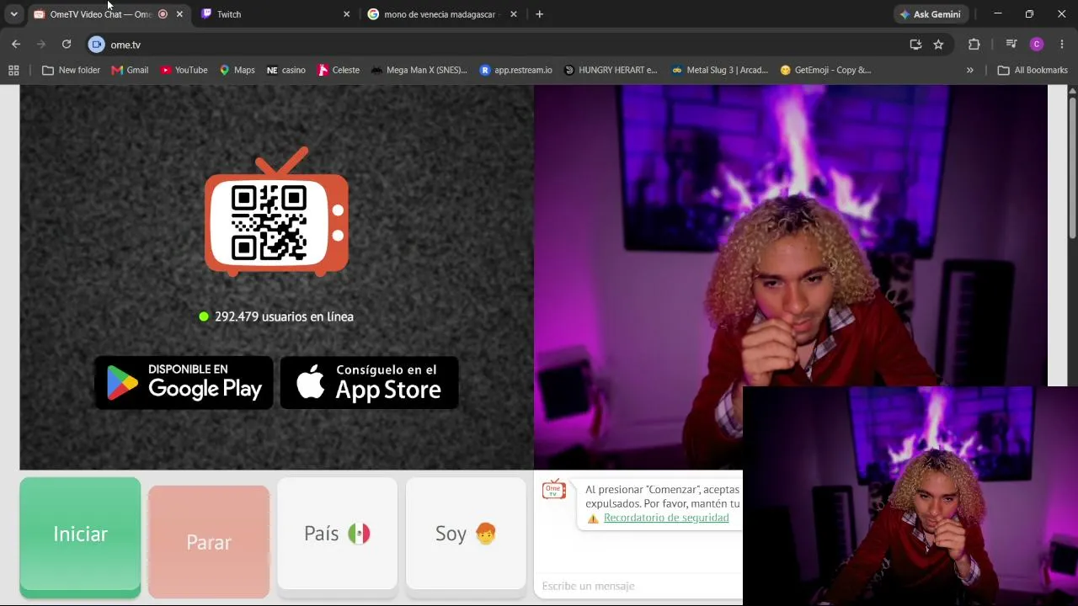Close the OmeTV Video Chat tab

click(x=179, y=14)
